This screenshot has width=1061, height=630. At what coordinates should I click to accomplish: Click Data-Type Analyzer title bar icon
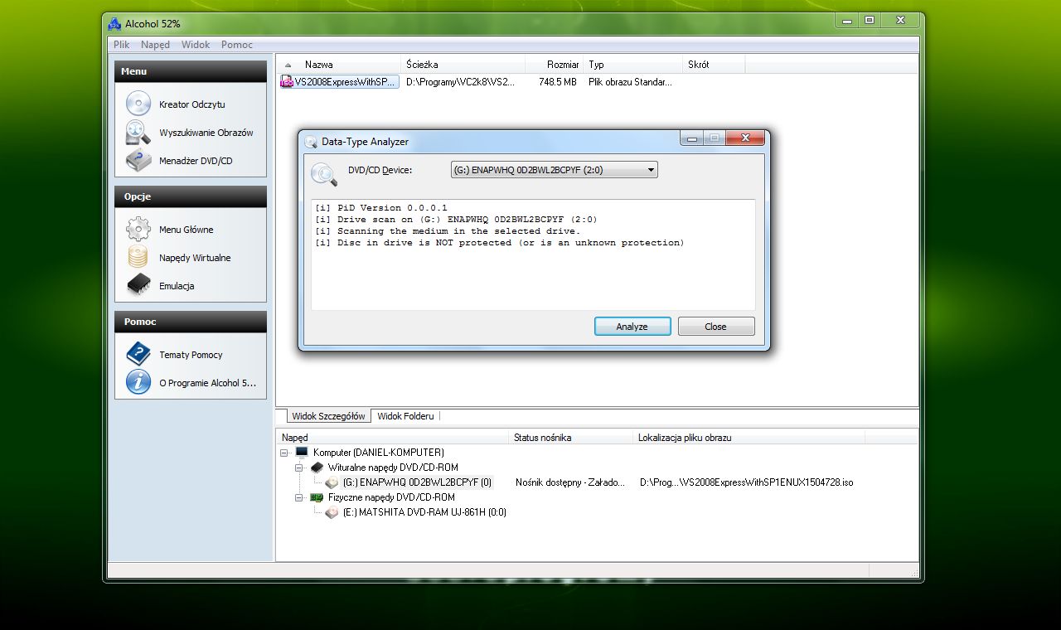point(311,142)
